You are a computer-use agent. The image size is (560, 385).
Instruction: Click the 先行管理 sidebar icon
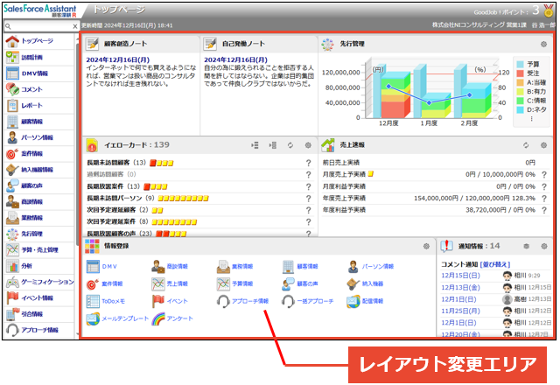pyautogui.click(x=12, y=234)
